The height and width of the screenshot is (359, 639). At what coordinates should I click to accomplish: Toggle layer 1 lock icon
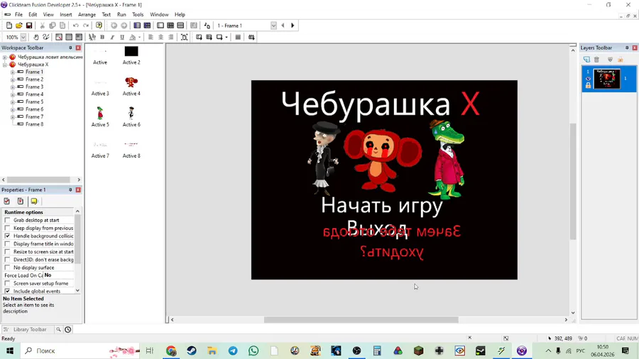pos(588,85)
